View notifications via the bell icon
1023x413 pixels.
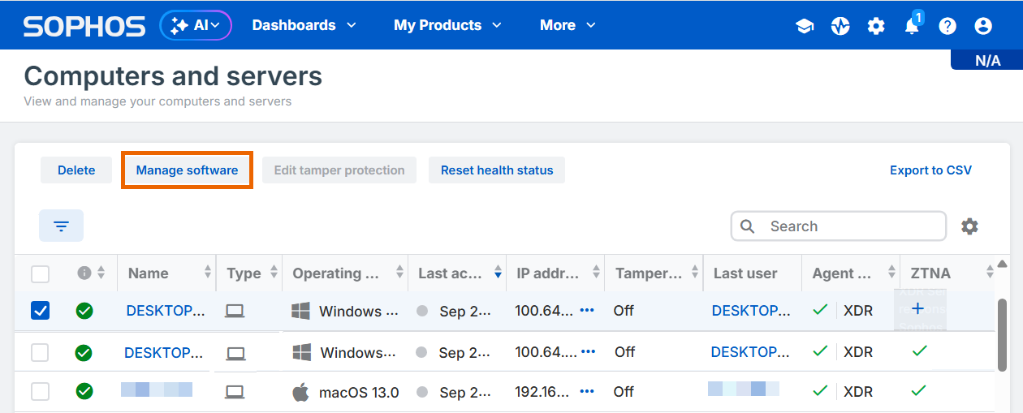point(912,26)
